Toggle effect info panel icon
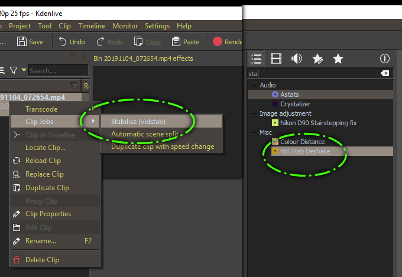This screenshot has height=277, width=402. [385, 58]
